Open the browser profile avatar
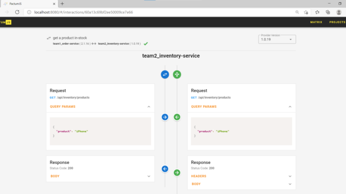This screenshot has width=346, height=194. 339,12
